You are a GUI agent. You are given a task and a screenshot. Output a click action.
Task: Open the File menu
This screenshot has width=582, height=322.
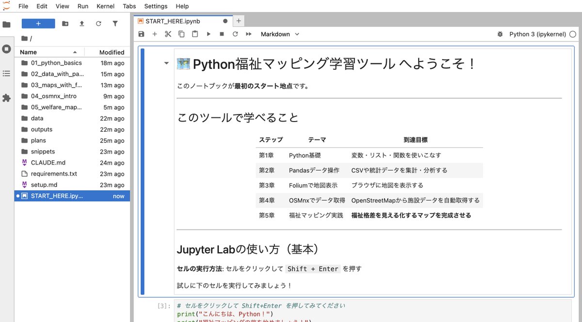click(x=23, y=6)
